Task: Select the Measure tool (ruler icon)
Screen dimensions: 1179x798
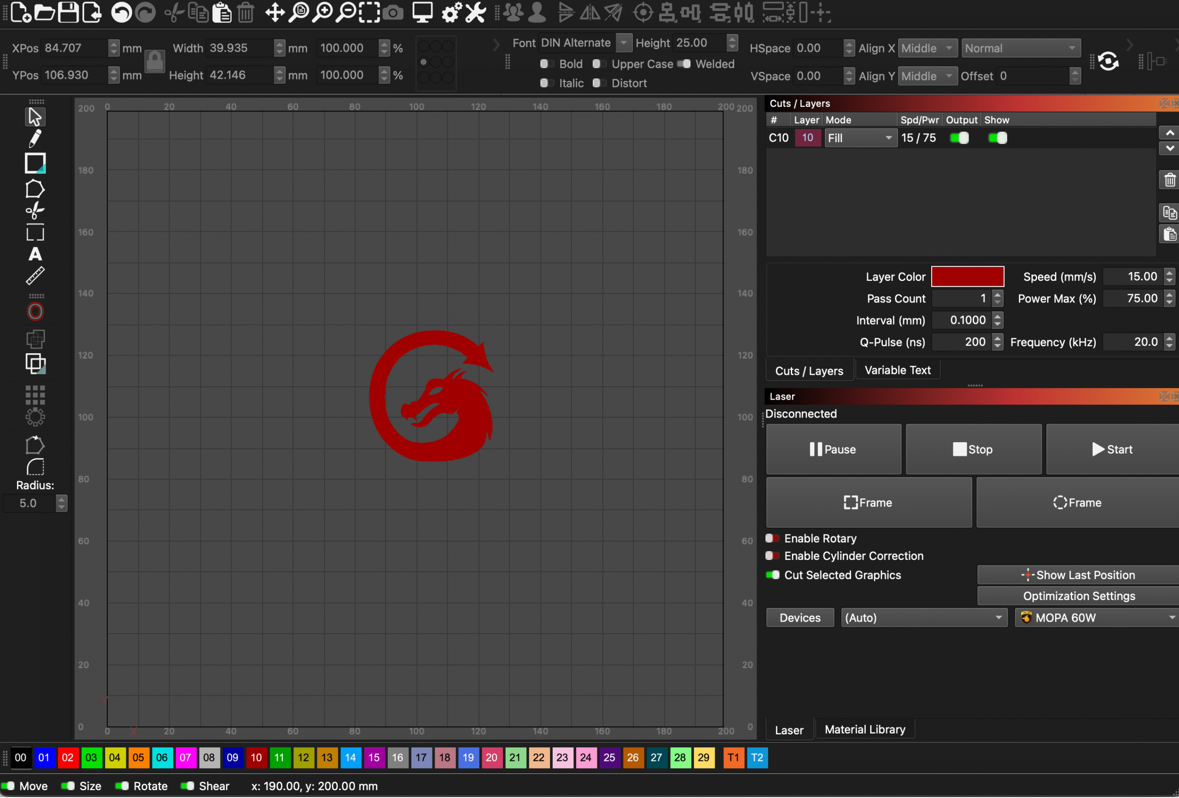Action: point(35,275)
